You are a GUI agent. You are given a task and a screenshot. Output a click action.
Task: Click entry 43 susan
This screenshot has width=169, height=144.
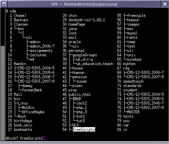pos(82,81)
